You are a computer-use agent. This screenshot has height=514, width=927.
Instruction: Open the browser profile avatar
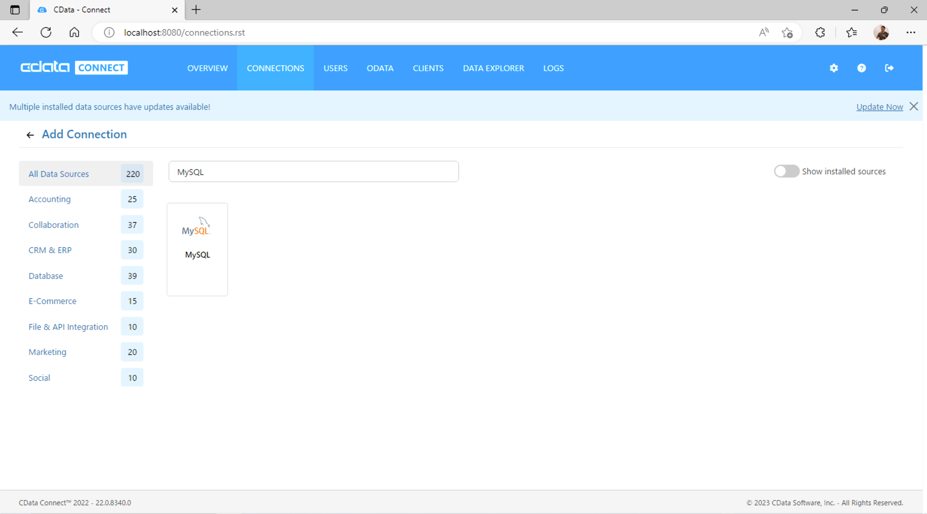pos(881,32)
